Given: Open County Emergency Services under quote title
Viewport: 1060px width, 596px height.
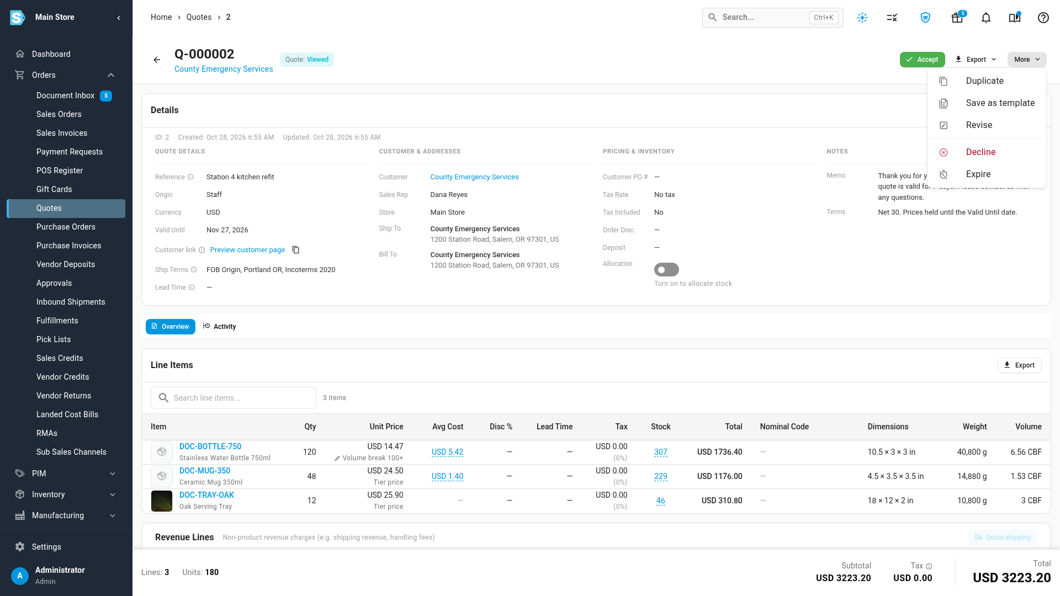Looking at the screenshot, I should pos(224,69).
